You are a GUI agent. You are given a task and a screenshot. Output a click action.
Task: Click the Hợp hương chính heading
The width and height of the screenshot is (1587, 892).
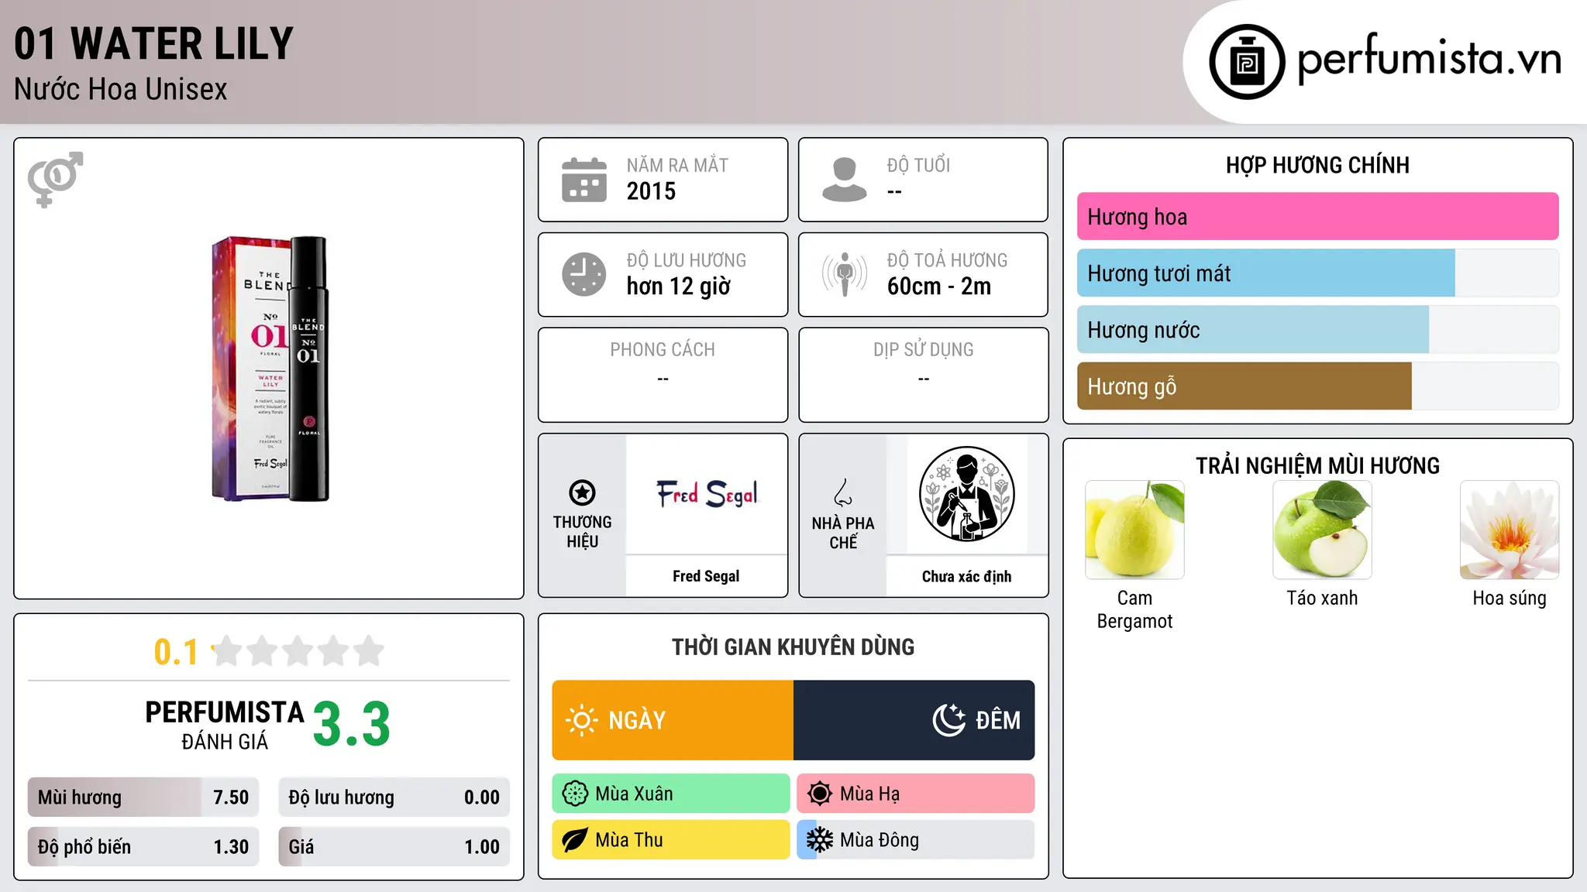click(1317, 165)
